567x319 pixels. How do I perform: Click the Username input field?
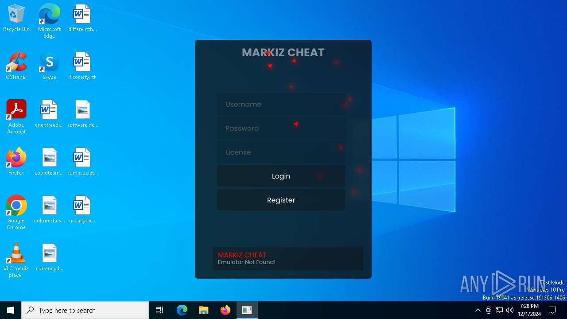pos(281,105)
